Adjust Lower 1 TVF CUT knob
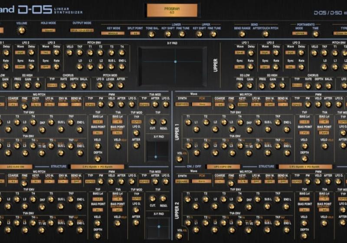Viewport: 347px width, 243px height. (153, 122)
